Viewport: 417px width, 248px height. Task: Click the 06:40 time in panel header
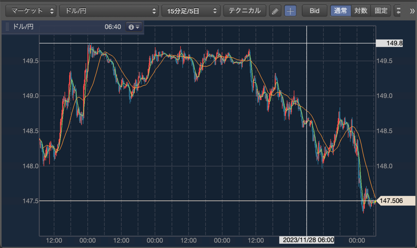point(113,27)
